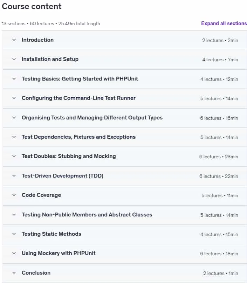The height and width of the screenshot is (283, 247).
Task: Click chevron for Testing Non-Public Members
Action: (14, 215)
